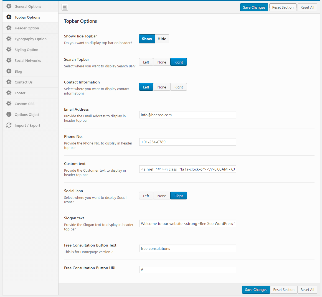Click the top Reset All button
Image resolution: width=322 pixels, height=297 pixels.
(307, 7)
